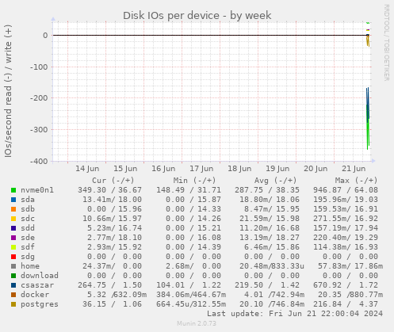Select the sdg device label
The width and height of the screenshot is (394, 332).
[28, 257]
